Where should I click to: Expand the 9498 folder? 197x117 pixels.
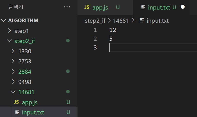13,81
